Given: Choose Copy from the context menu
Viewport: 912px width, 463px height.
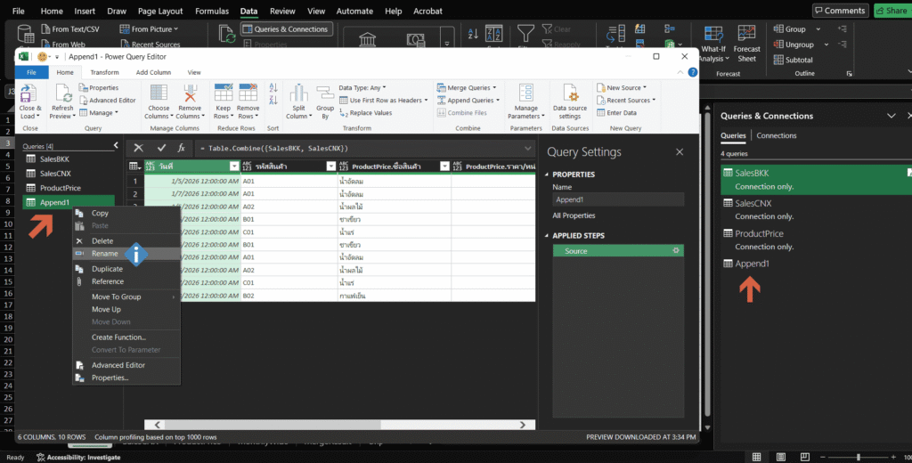Looking at the screenshot, I should click(126, 214).
